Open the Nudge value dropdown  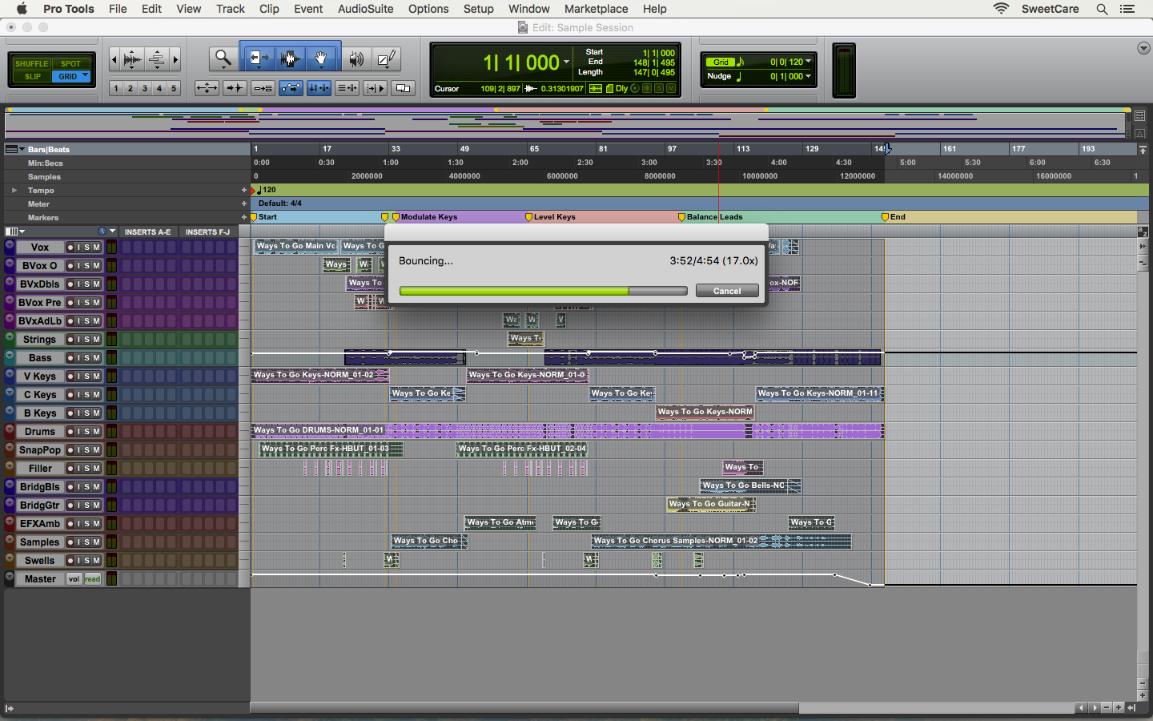pos(808,76)
